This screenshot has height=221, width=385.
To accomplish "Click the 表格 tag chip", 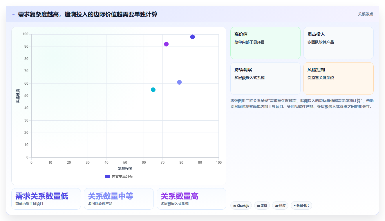I will click(x=262, y=206).
